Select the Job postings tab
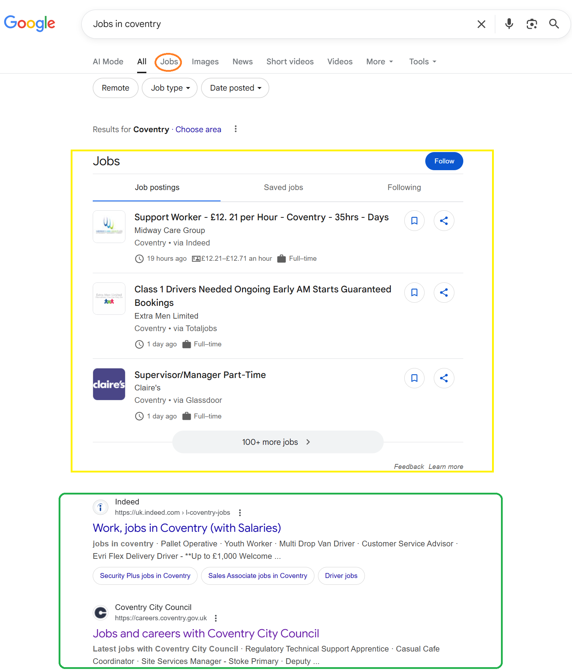Viewport: 572px width, 670px height. [157, 188]
